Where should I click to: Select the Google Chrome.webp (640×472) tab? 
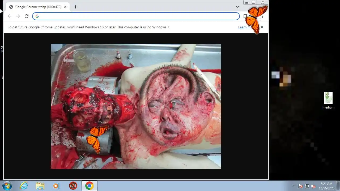pos(38,7)
